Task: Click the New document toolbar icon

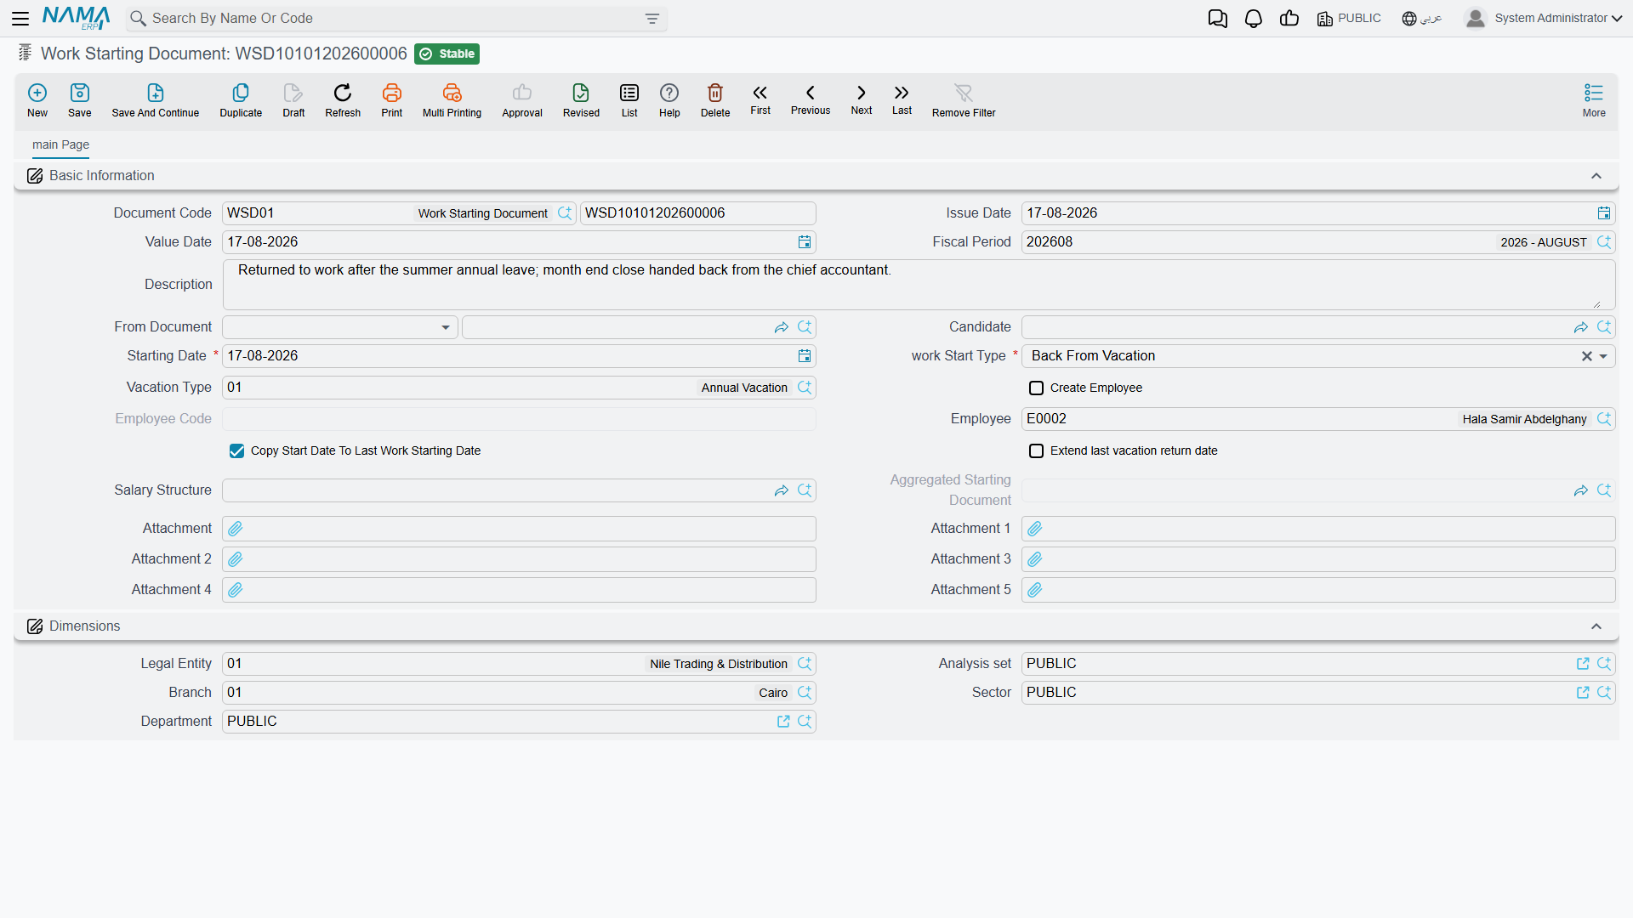Action: pyautogui.click(x=37, y=100)
